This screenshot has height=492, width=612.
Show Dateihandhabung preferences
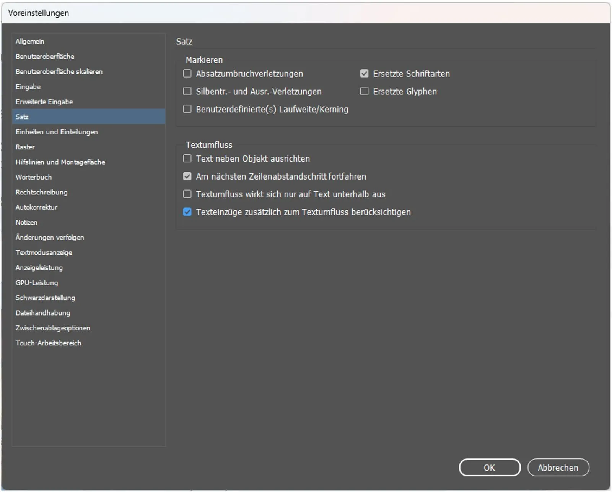(x=43, y=313)
